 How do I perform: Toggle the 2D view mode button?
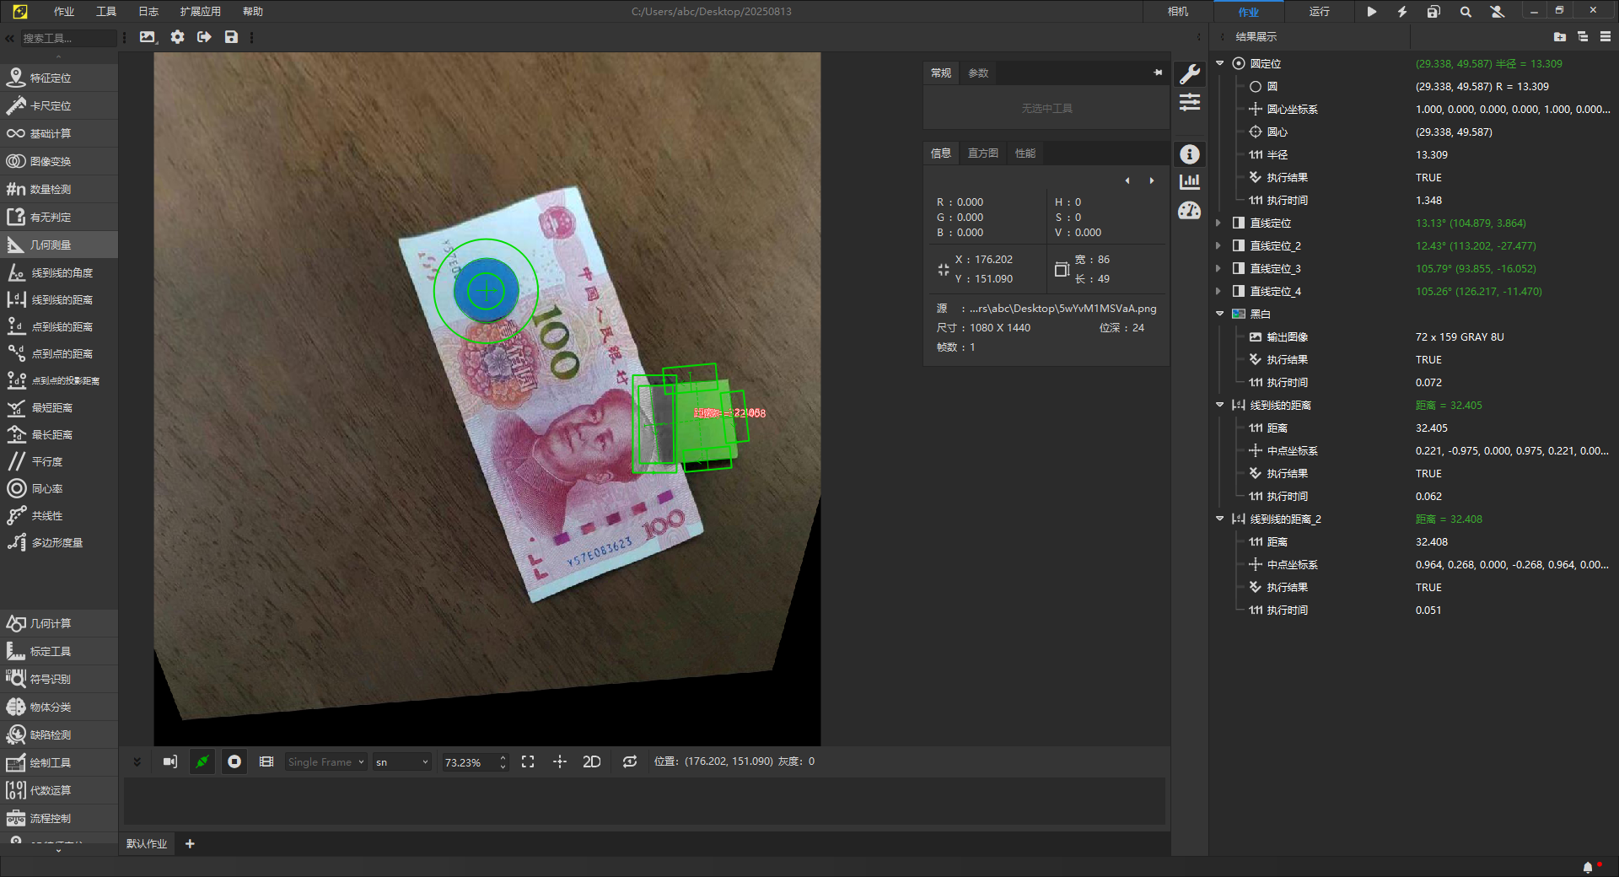(x=592, y=761)
